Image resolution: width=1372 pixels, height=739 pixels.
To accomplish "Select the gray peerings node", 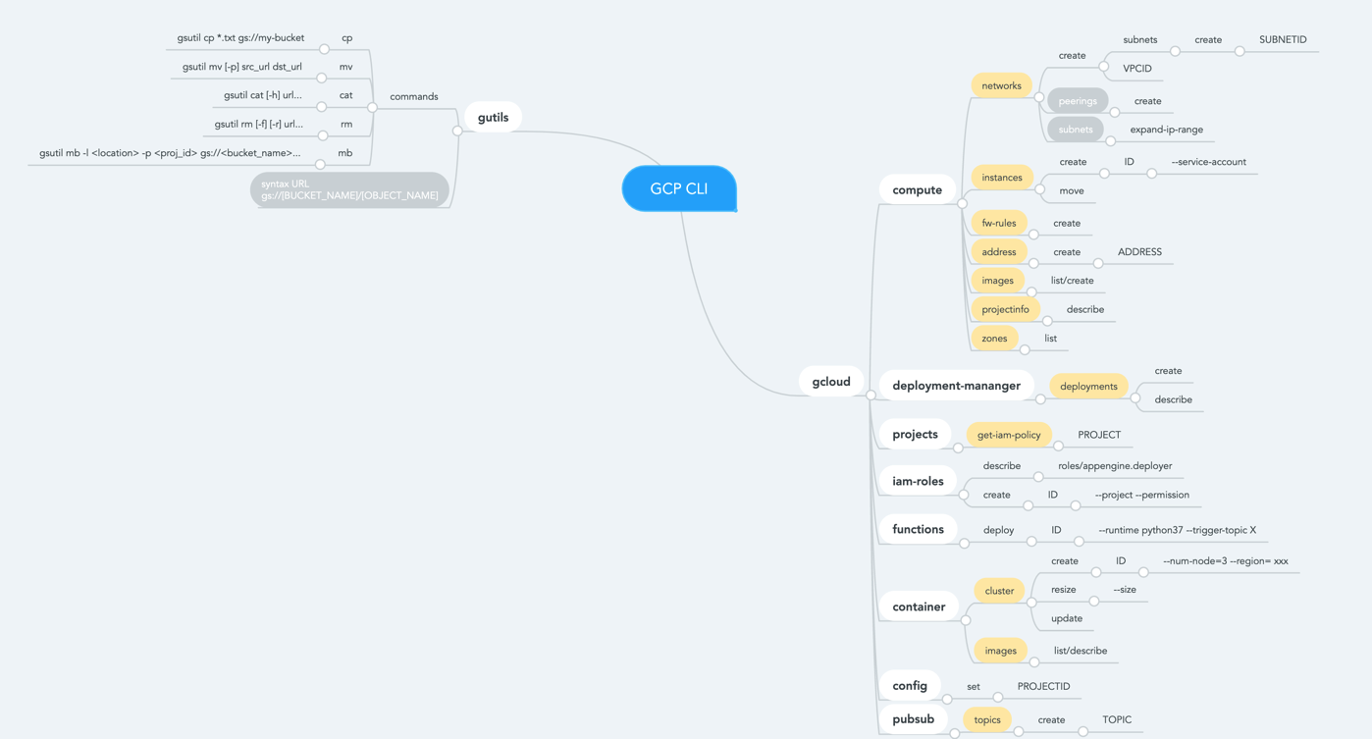I will pyautogui.click(x=1078, y=101).
